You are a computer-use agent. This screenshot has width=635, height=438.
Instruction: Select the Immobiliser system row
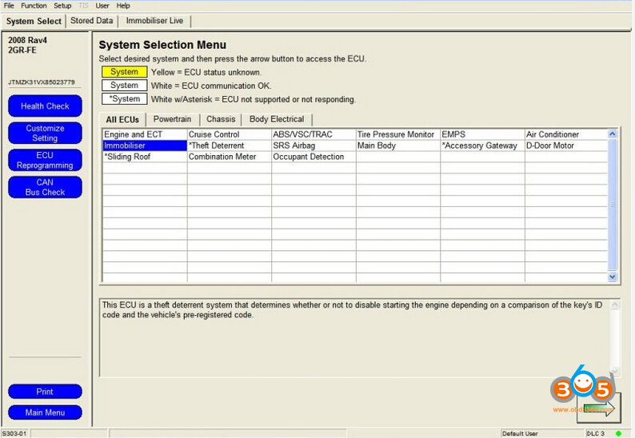pos(145,145)
